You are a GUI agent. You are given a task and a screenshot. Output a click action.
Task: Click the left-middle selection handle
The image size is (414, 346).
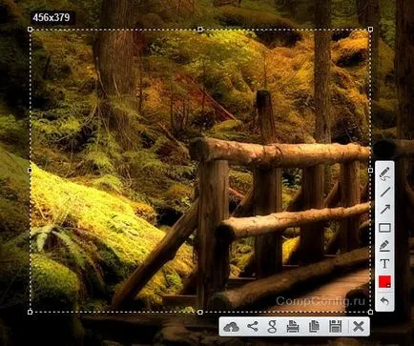31,171
